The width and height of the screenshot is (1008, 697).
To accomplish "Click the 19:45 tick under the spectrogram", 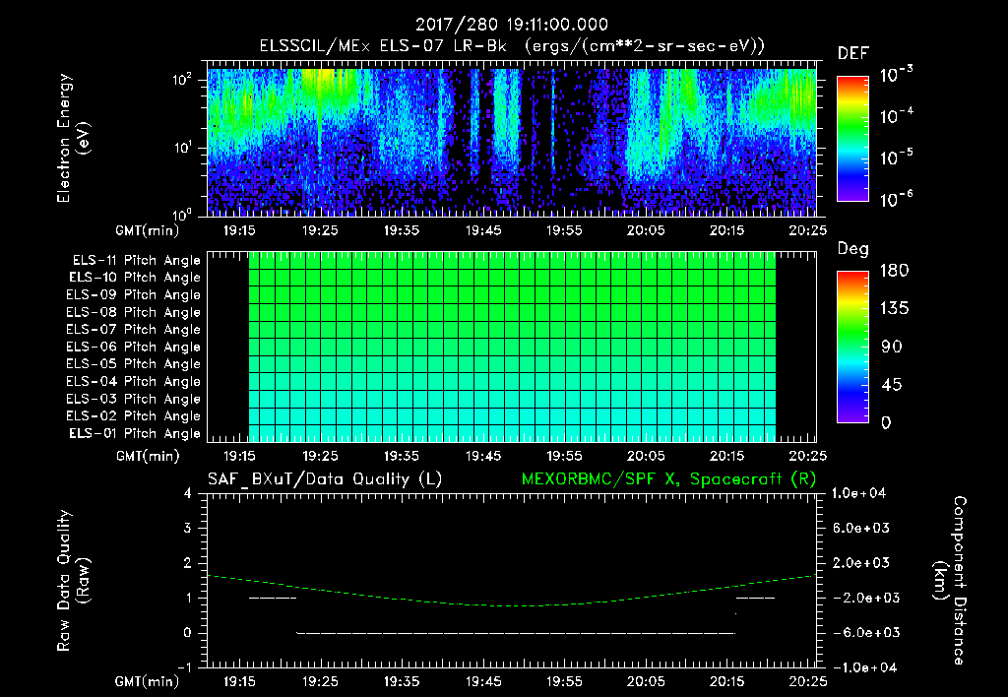I will coord(482,230).
